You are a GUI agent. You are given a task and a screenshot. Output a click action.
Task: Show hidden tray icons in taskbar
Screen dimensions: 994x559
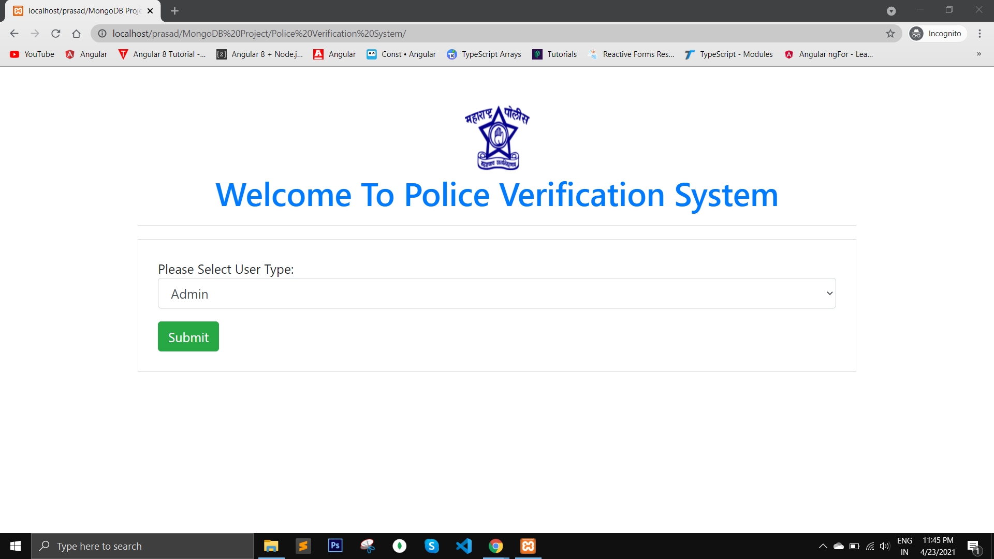823,546
